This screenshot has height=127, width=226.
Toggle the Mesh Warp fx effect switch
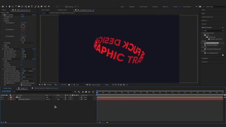point(3,59)
